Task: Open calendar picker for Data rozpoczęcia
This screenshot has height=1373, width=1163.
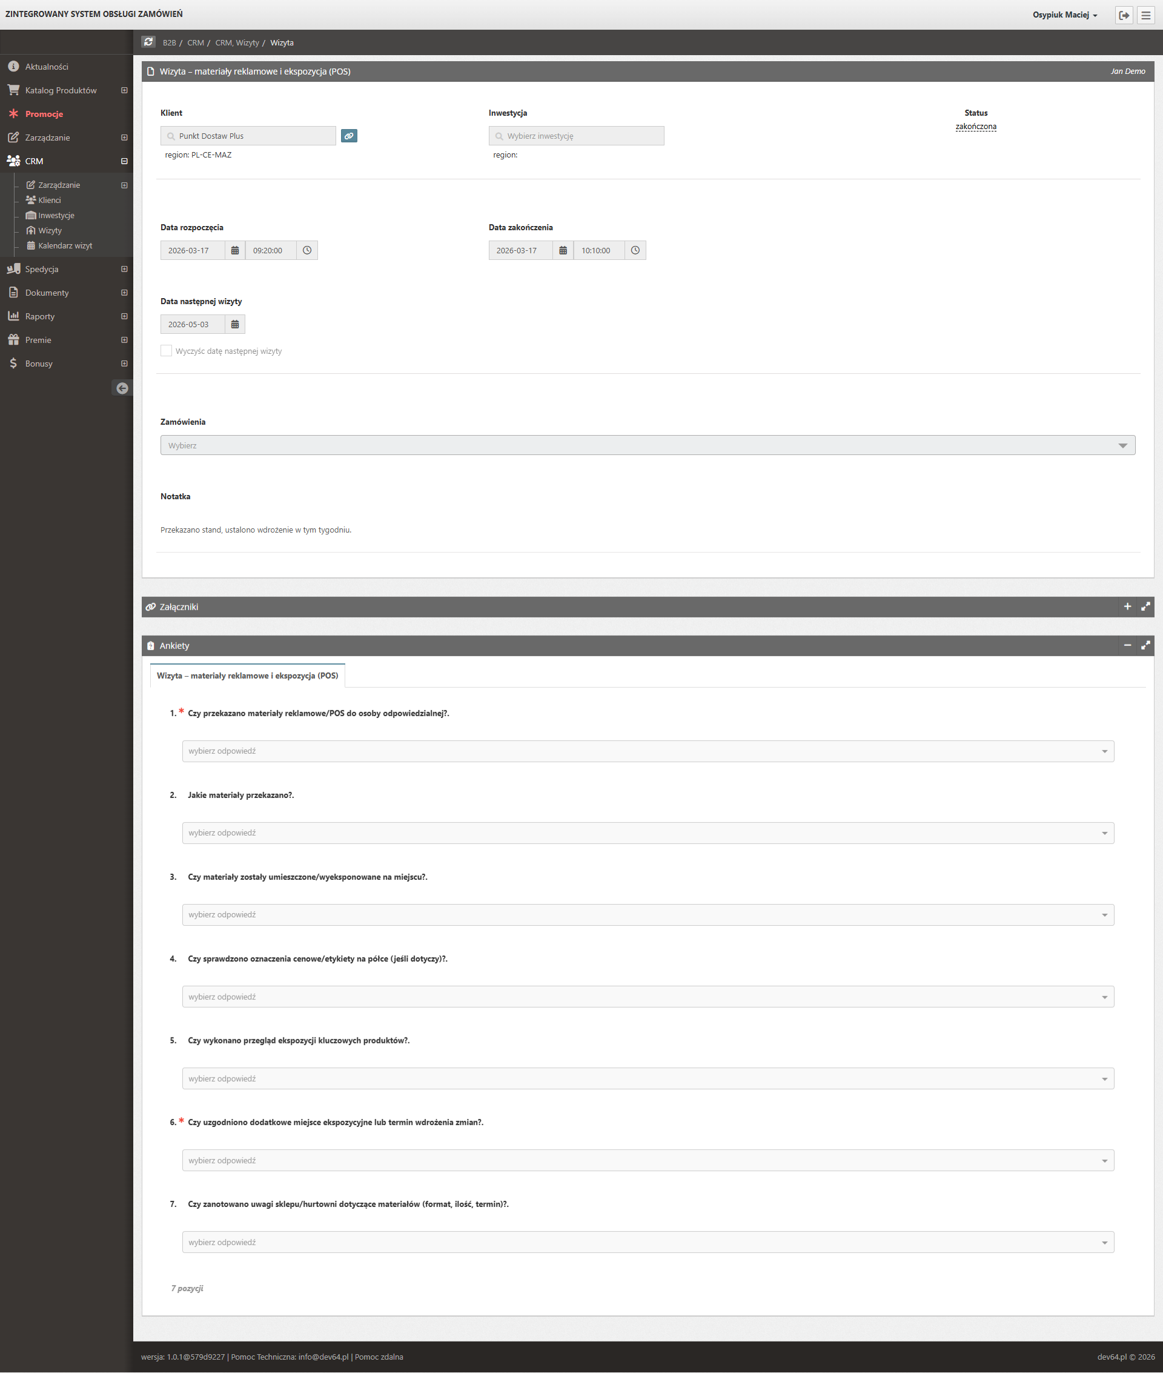Action: coord(234,251)
